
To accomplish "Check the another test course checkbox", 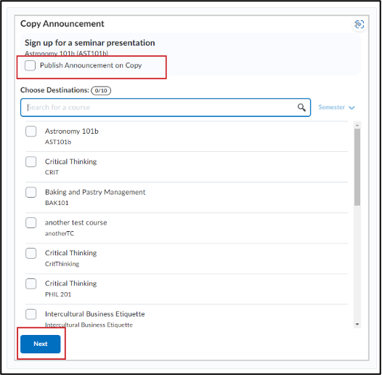I will click(31, 222).
